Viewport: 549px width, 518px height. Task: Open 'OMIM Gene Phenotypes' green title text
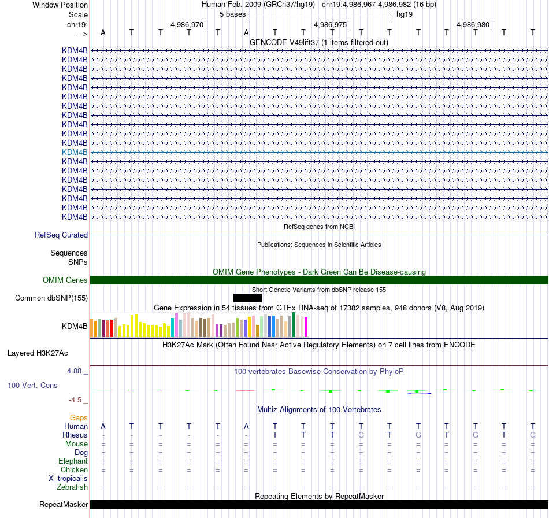click(319, 272)
